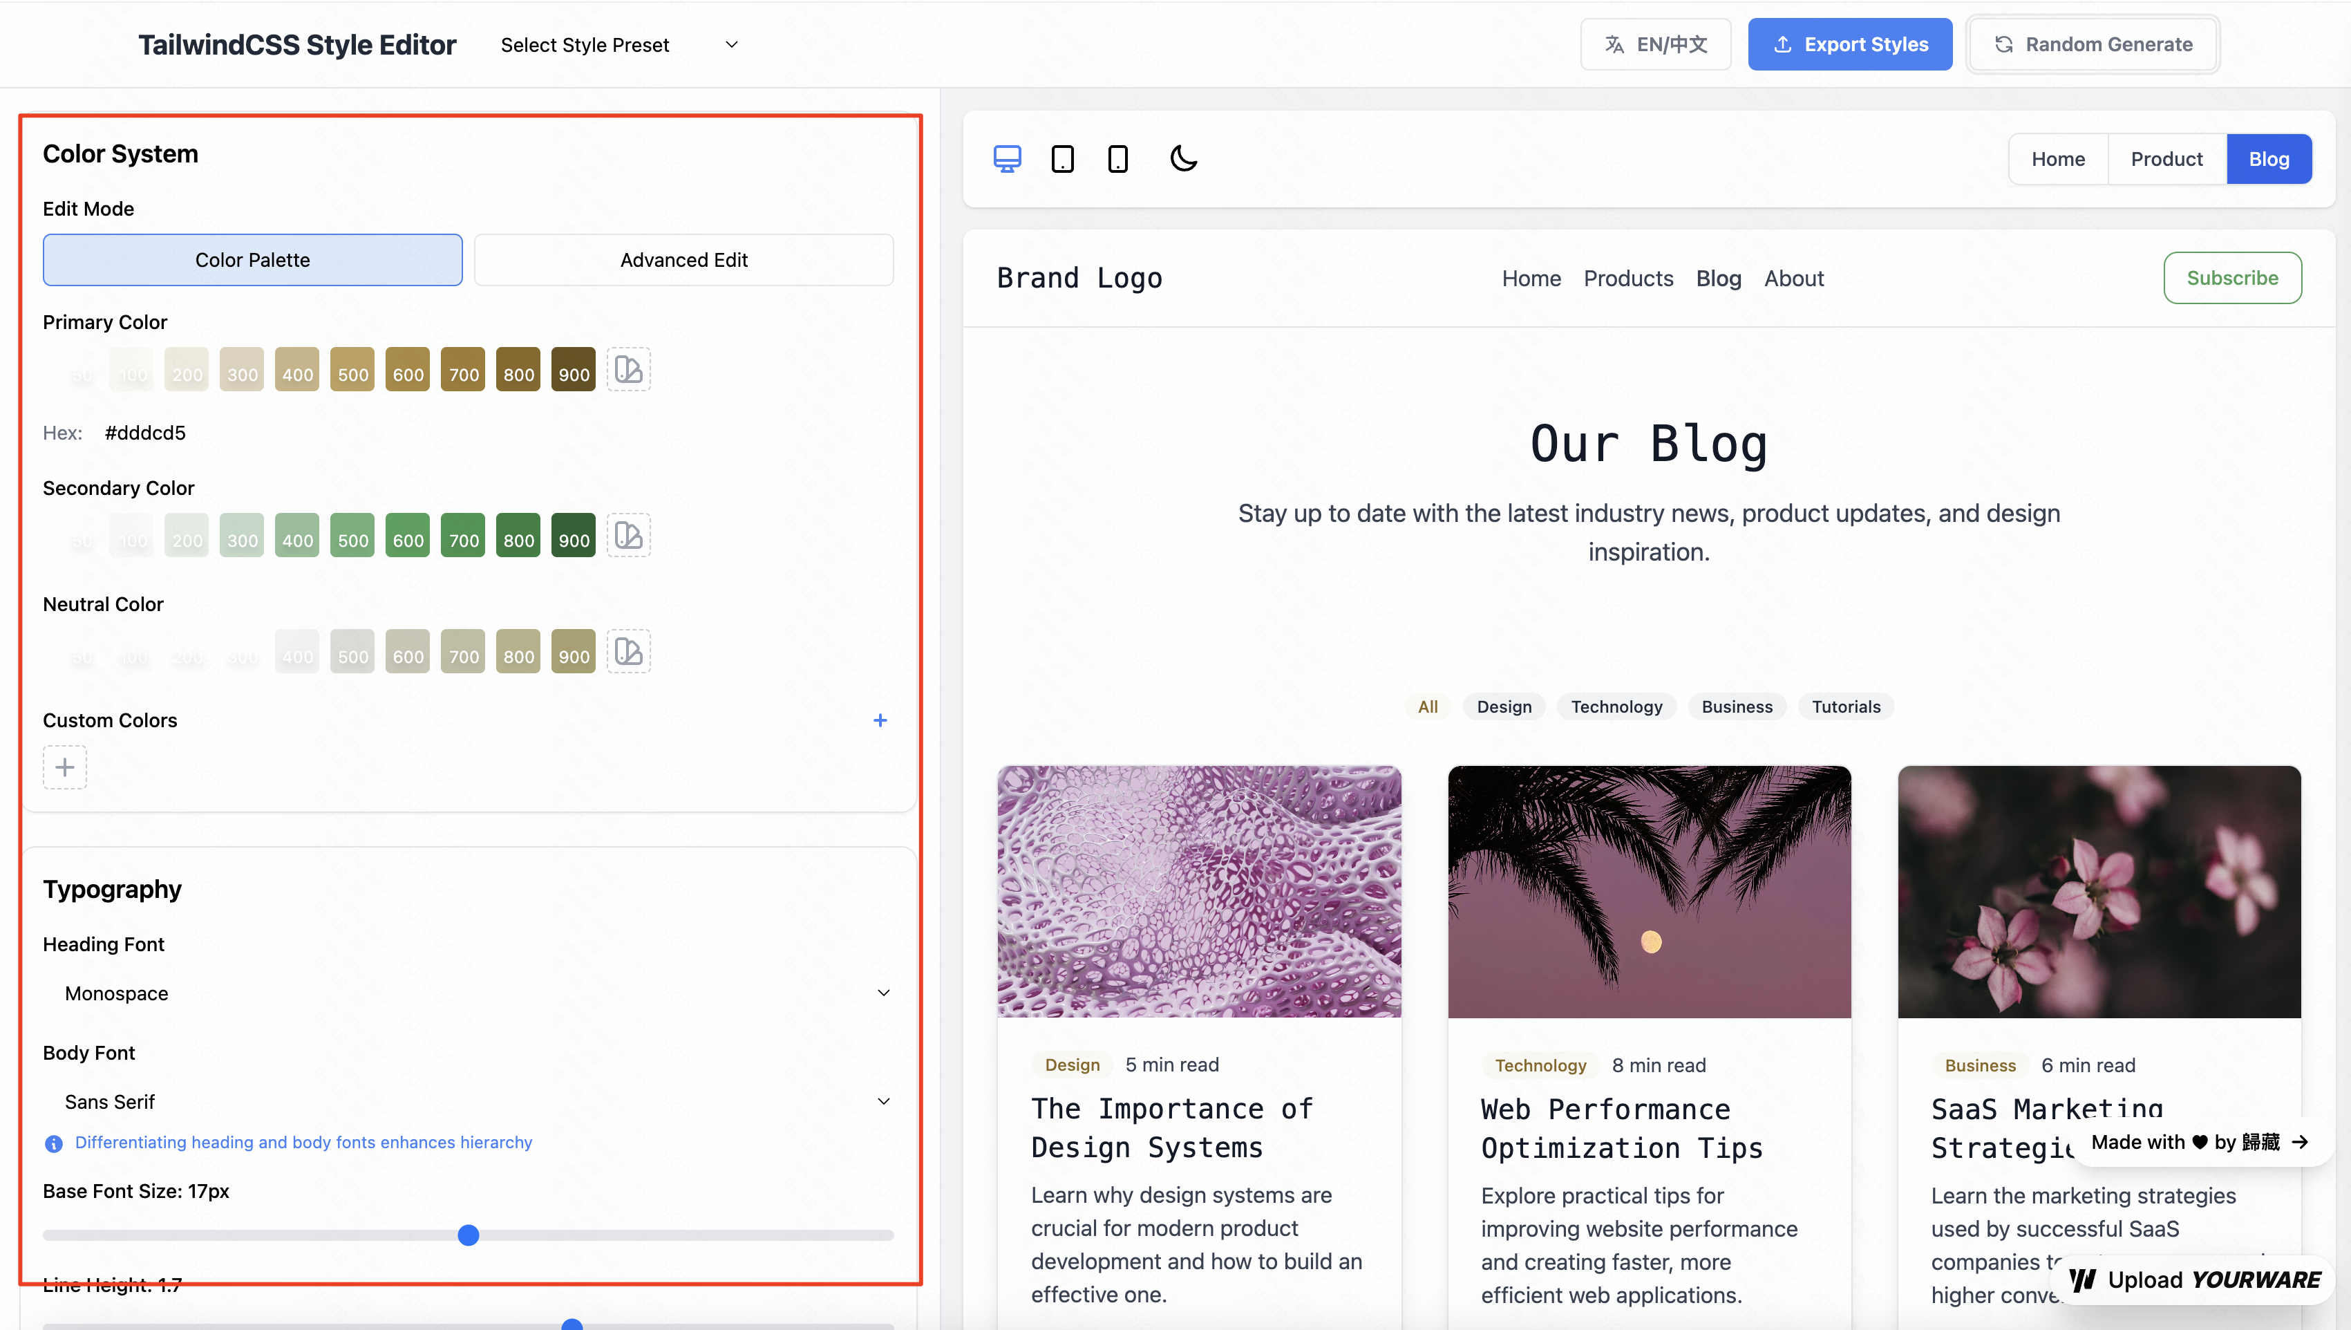Select Advanced Edit mode

point(684,259)
